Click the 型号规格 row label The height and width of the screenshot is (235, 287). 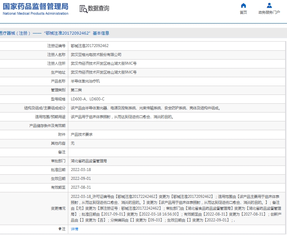click(58, 99)
